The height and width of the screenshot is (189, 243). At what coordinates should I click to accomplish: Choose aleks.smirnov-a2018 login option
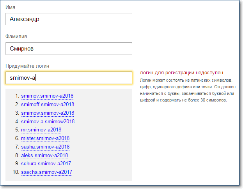click(x=44, y=155)
